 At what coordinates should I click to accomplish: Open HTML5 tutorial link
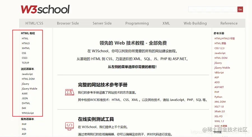point(26,43)
